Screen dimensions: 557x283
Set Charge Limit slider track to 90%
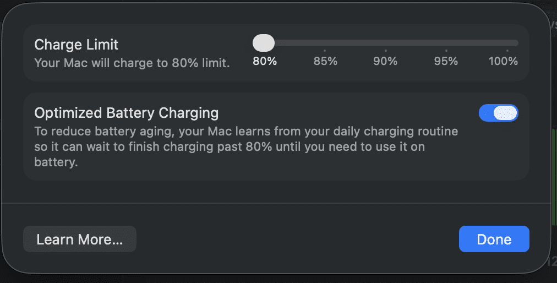pos(385,43)
